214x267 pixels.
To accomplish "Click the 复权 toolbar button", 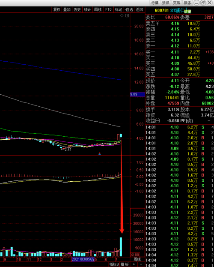I will [x=57, y=9].
